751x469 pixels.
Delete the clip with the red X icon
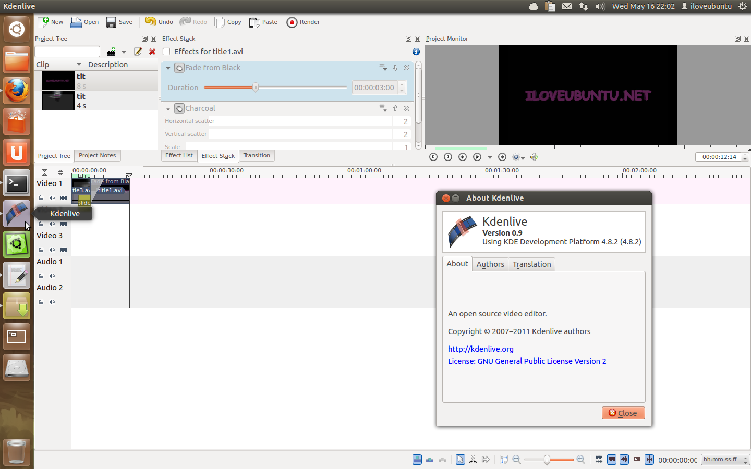(x=152, y=52)
